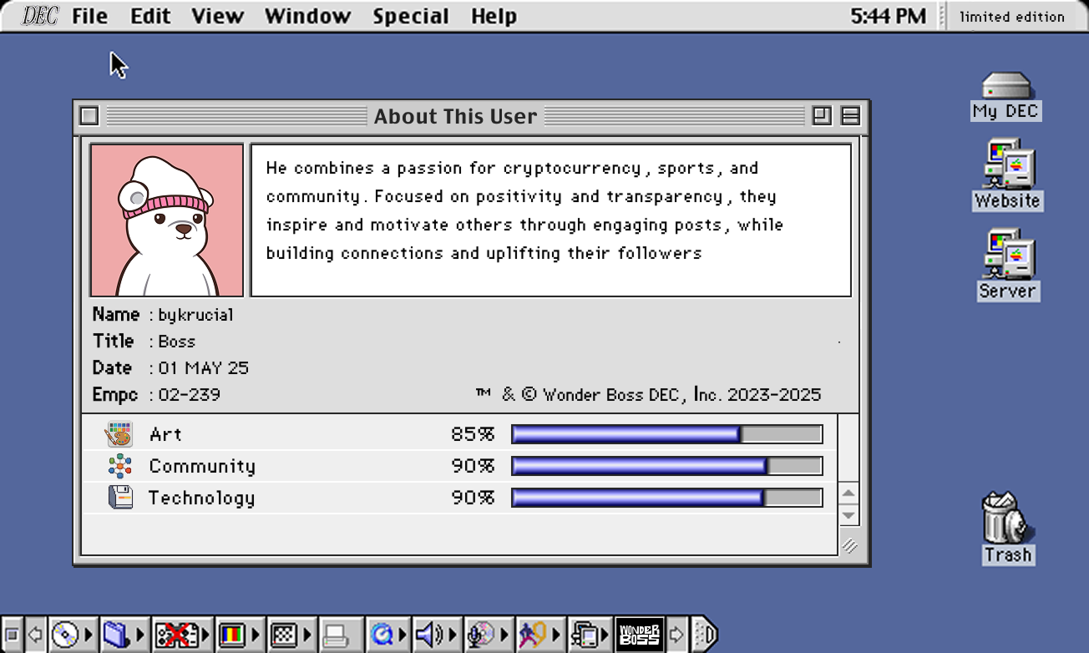The width and height of the screenshot is (1089, 653).
Task: Click the printer icon in control strip
Action: pyautogui.click(x=336, y=636)
